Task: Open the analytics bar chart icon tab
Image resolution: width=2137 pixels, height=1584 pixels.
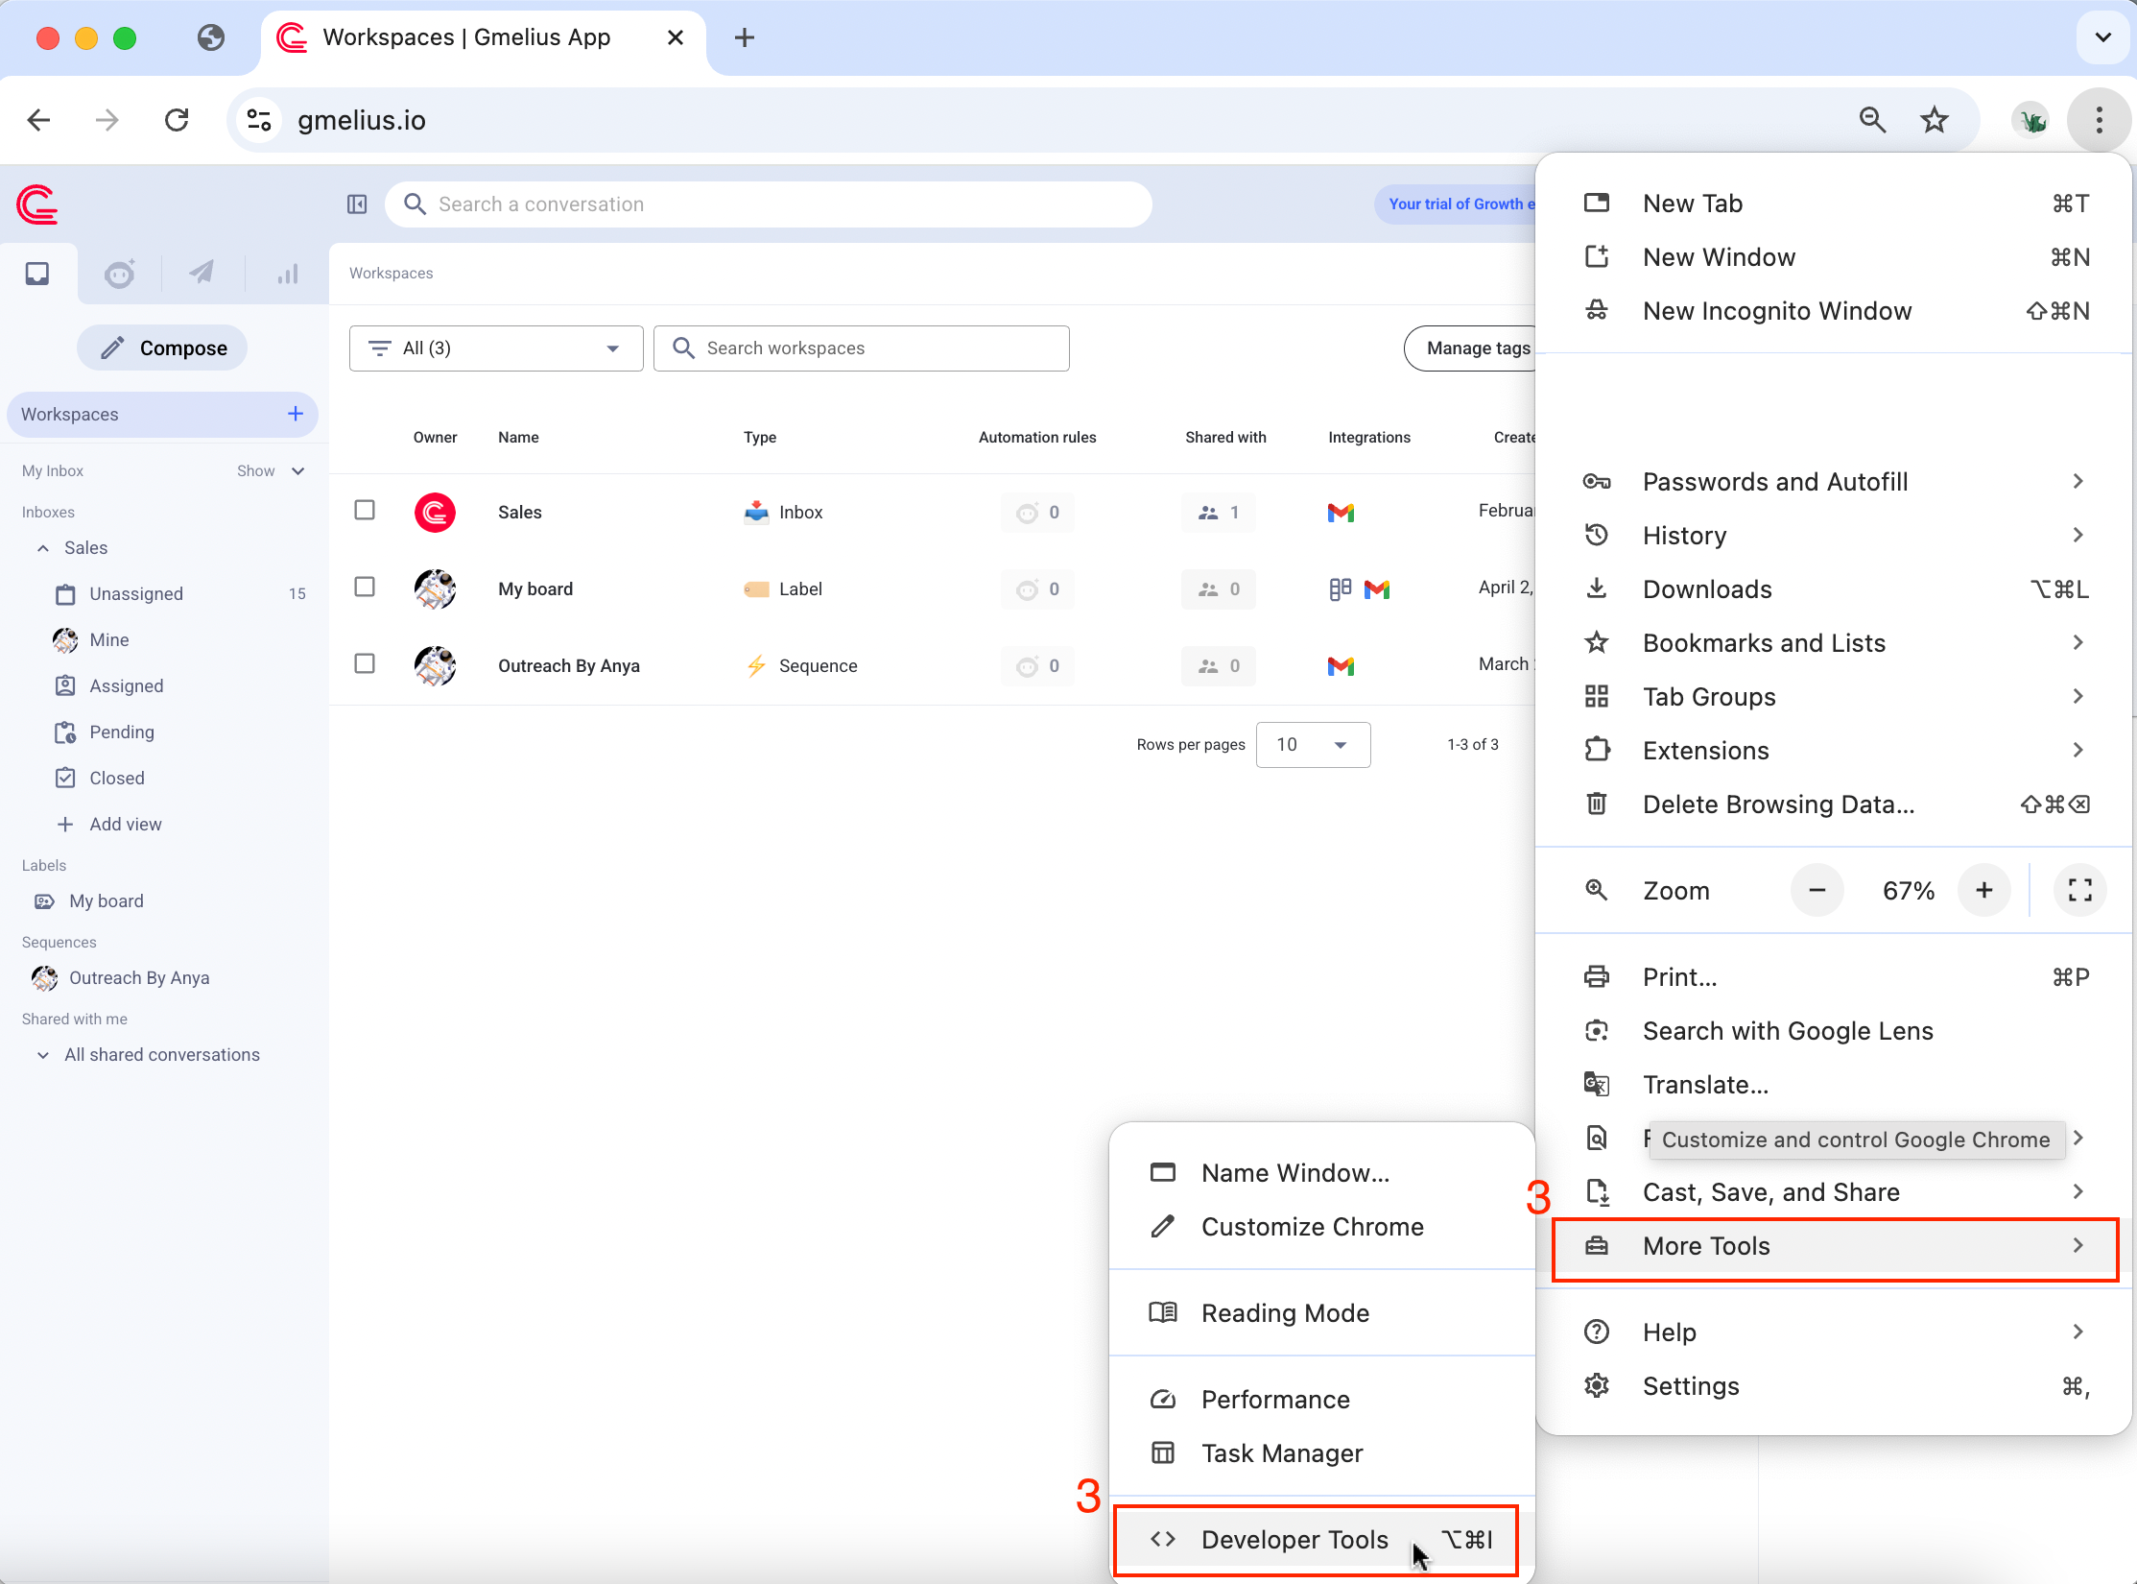Action: tap(287, 274)
